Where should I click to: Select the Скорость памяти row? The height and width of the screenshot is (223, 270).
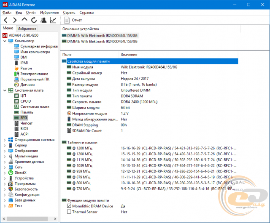coord(150,102)
